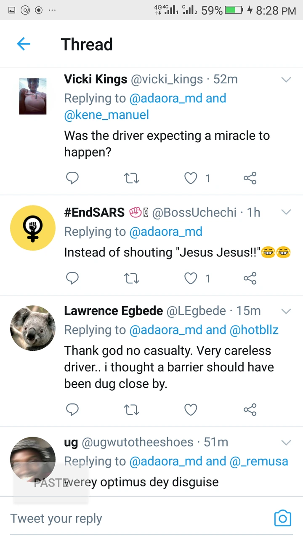
Task: Expand options for Vicki Kings' tweet
Action: [286, 80]
